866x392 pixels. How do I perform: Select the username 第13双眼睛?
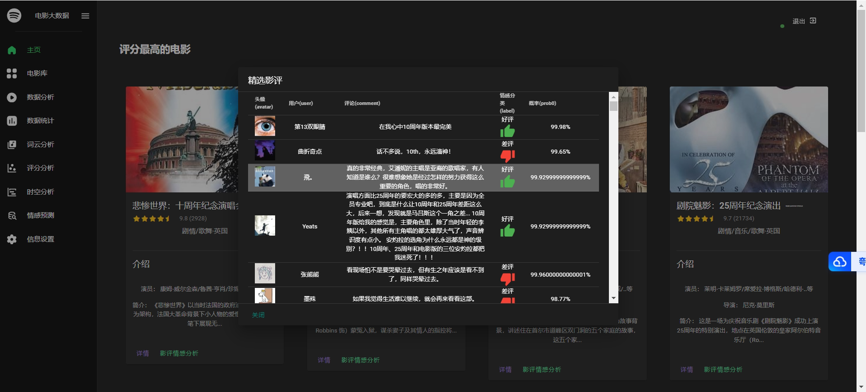[310, 127]
